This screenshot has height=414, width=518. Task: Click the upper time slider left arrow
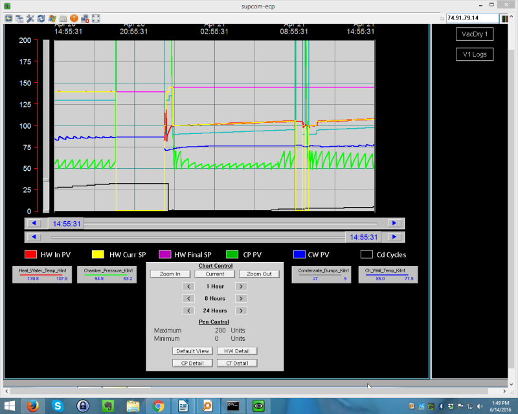coord(34,223)
